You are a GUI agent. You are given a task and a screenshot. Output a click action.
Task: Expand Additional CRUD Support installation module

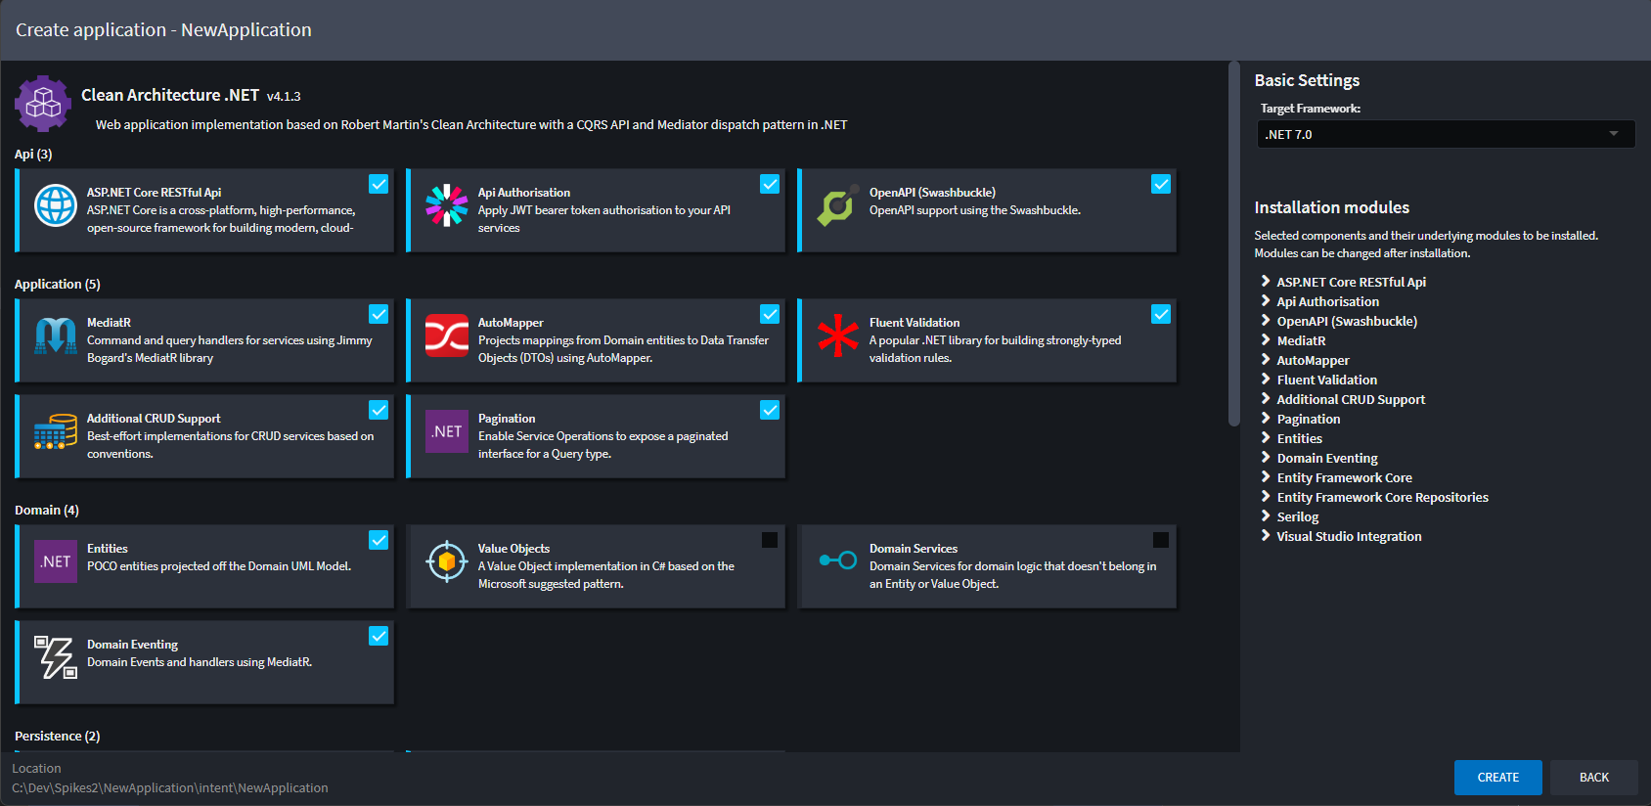tap(1266, 399)
